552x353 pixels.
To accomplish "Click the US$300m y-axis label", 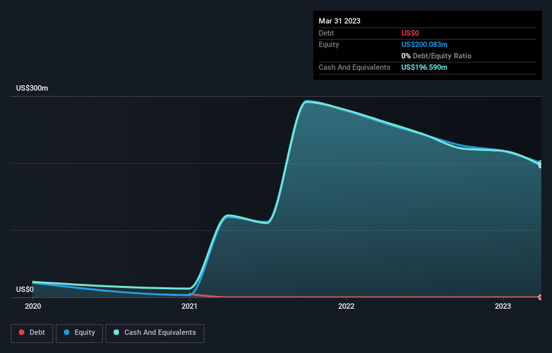I will 32,88.
